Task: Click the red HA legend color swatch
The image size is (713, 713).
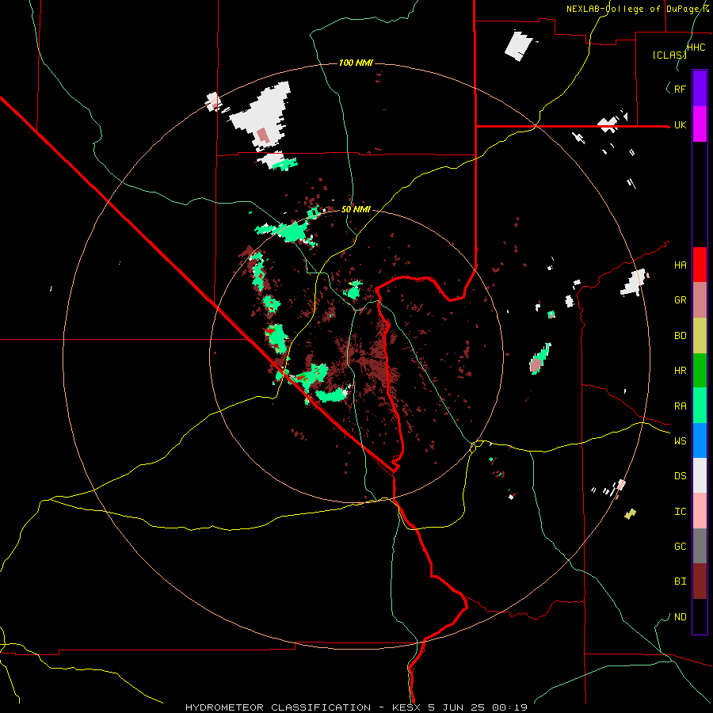Action: [x=700, y=265]
